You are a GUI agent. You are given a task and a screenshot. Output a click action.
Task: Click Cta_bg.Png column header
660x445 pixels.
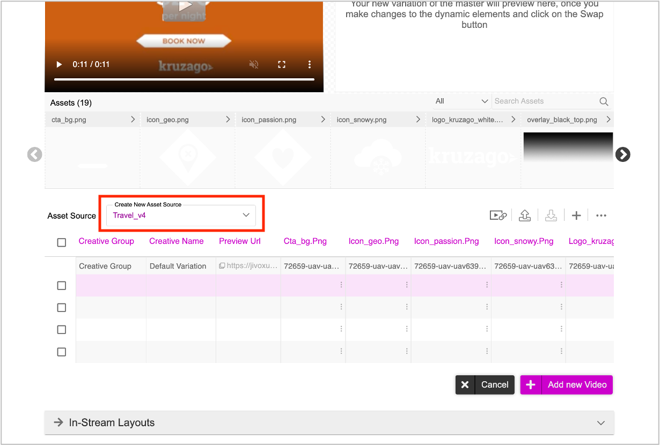(x=305, y=241)
